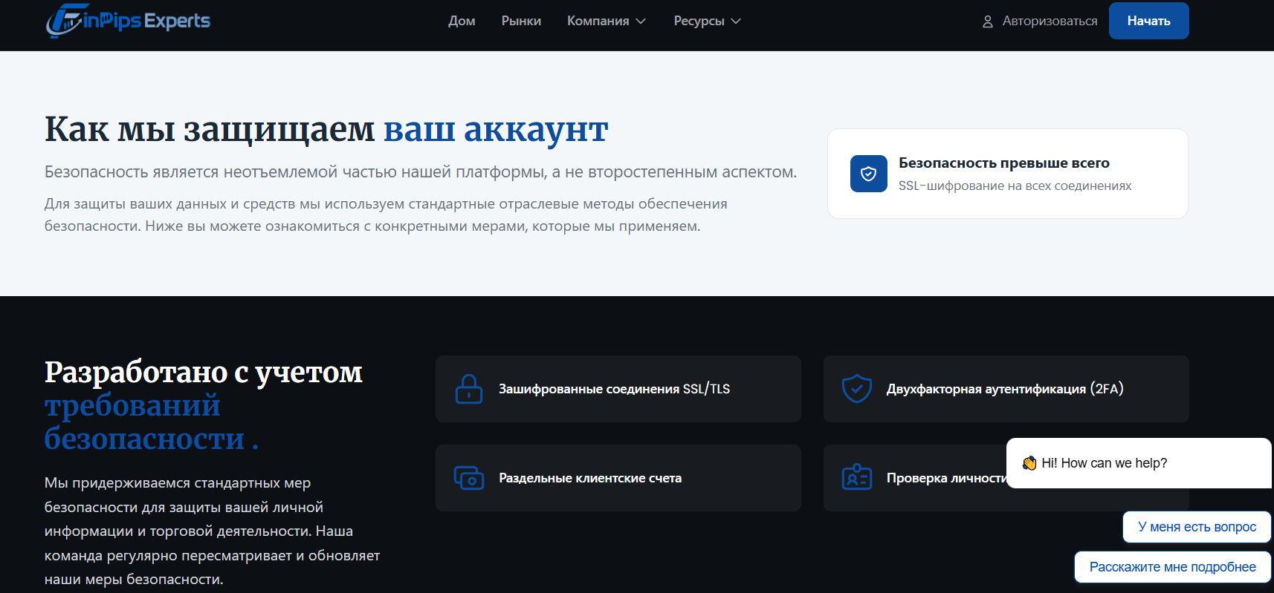Viewport: 1274px width, 593px height.
Task: Click the user icon beside Авторизоваться
Action: pyautogui.click(x=988, y=22)
